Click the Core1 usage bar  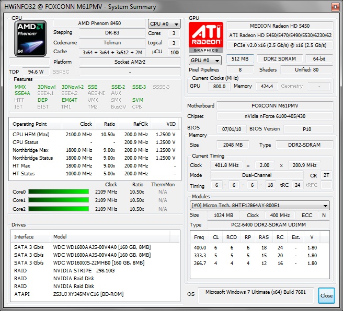(x=59, y=200)
